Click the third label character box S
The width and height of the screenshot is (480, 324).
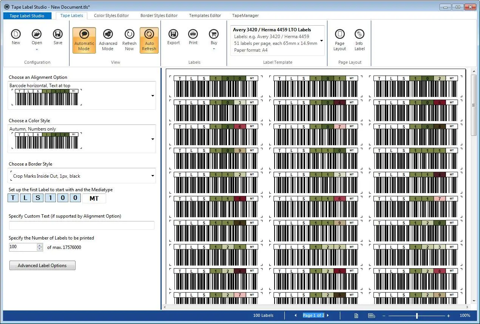pyautogui.click(x=38, y=198)
